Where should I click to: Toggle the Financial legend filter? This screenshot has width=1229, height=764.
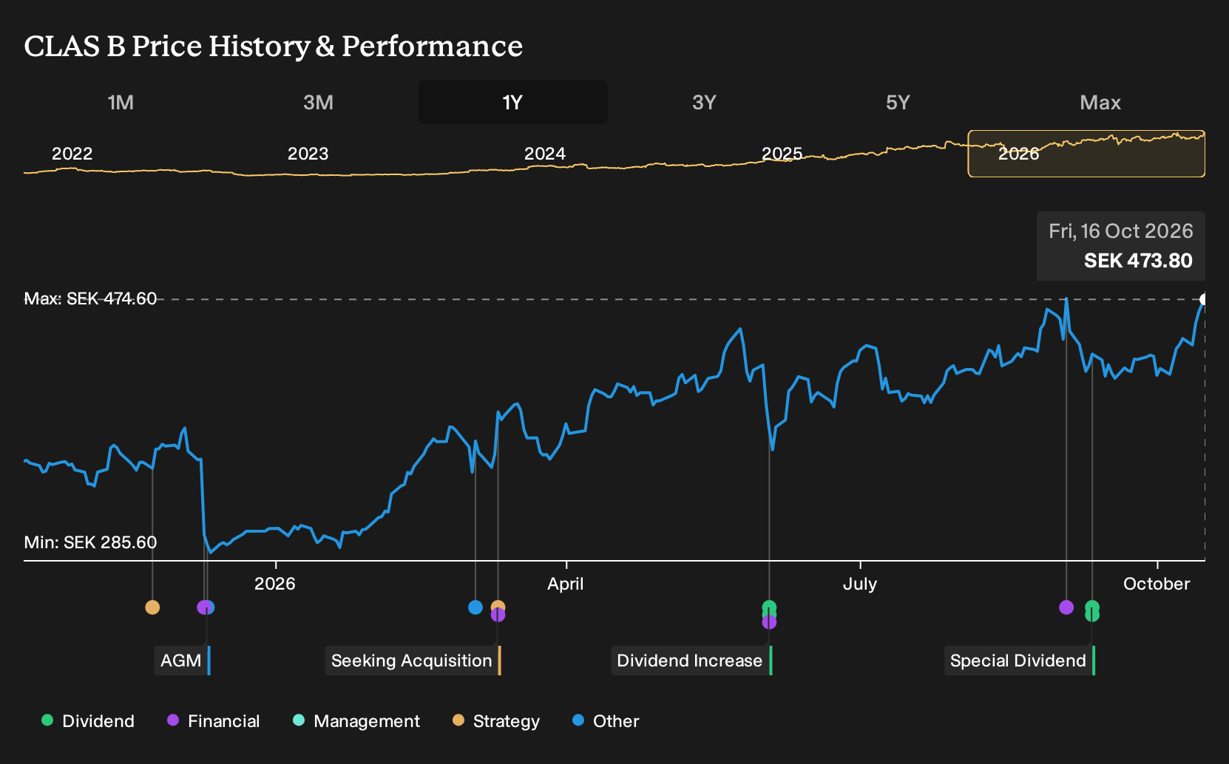click(x=214, y=721)
